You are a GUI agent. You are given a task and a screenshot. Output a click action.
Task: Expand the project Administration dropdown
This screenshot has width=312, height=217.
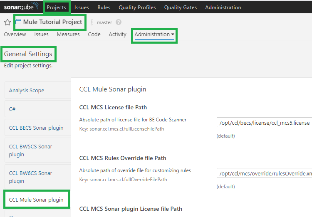(x=154, y=34)
